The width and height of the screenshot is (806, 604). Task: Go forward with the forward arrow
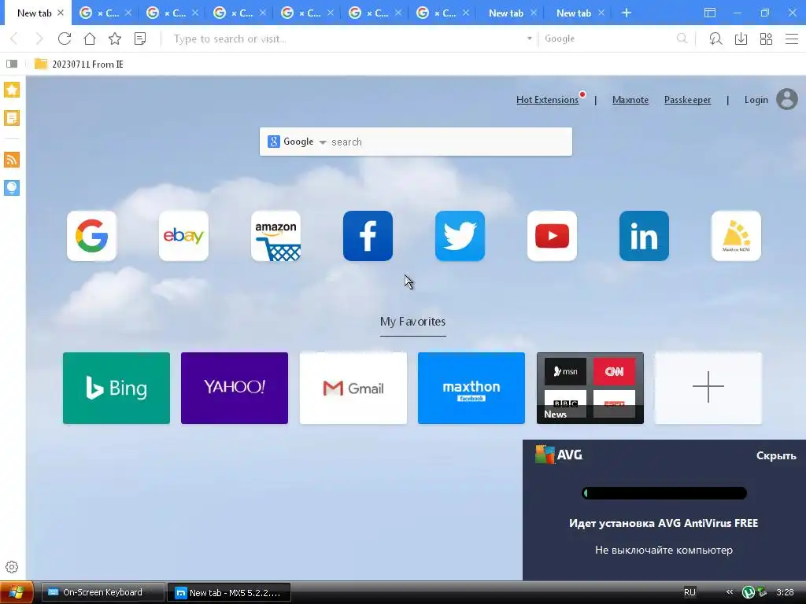point(39,39)
